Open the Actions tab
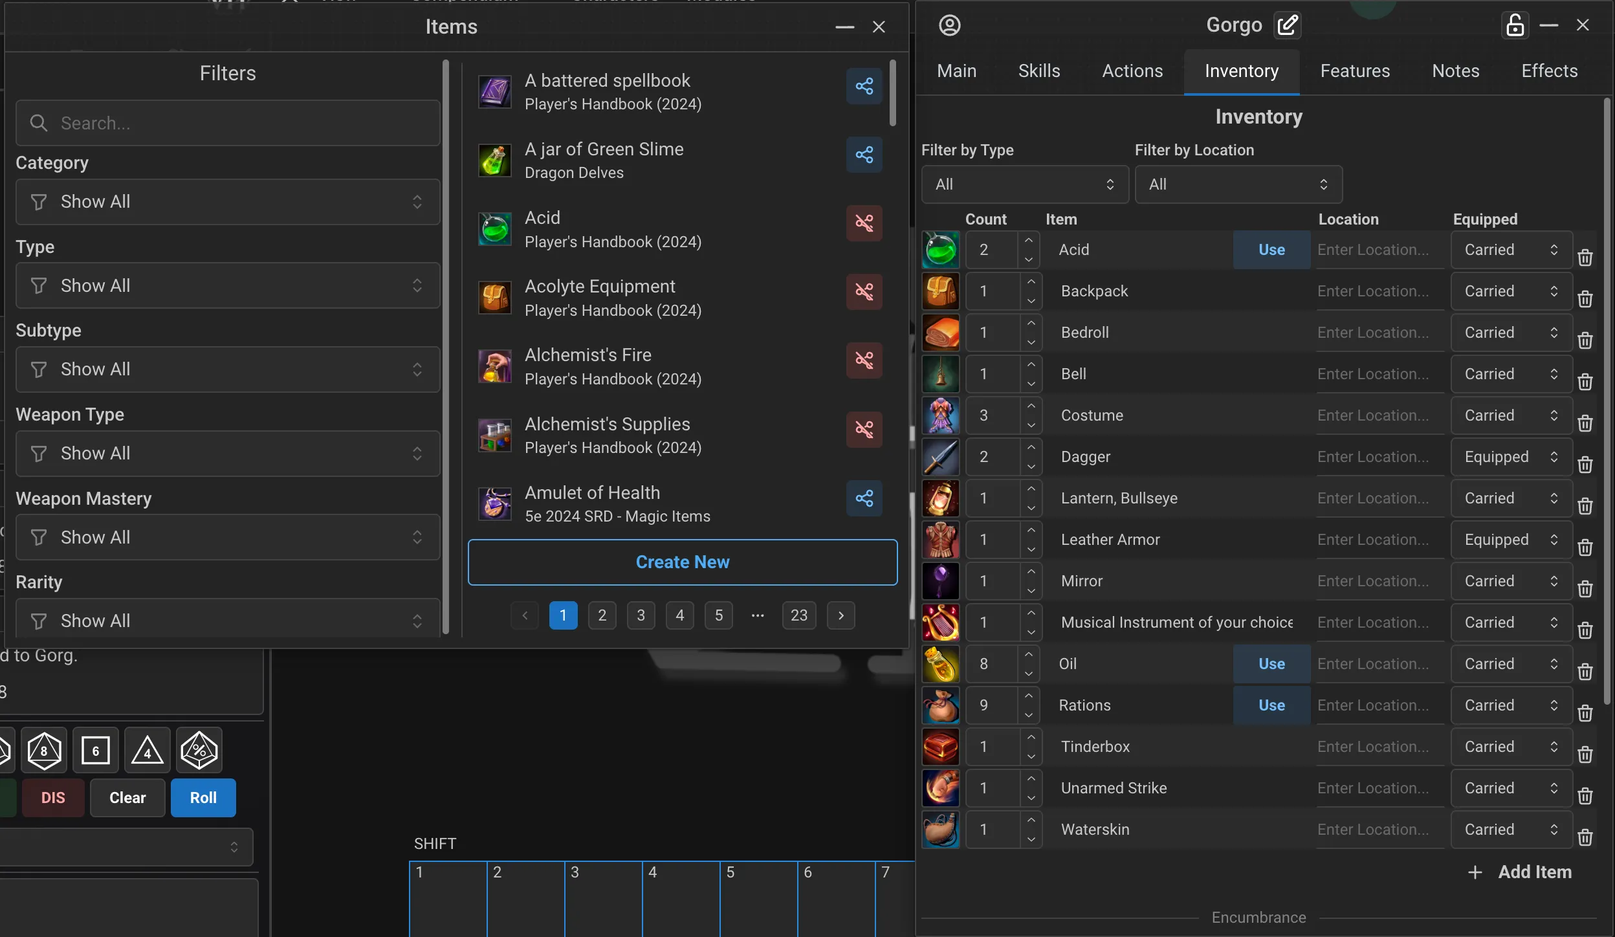Screen dimensions: 1615x937 tap(1132, 71)
